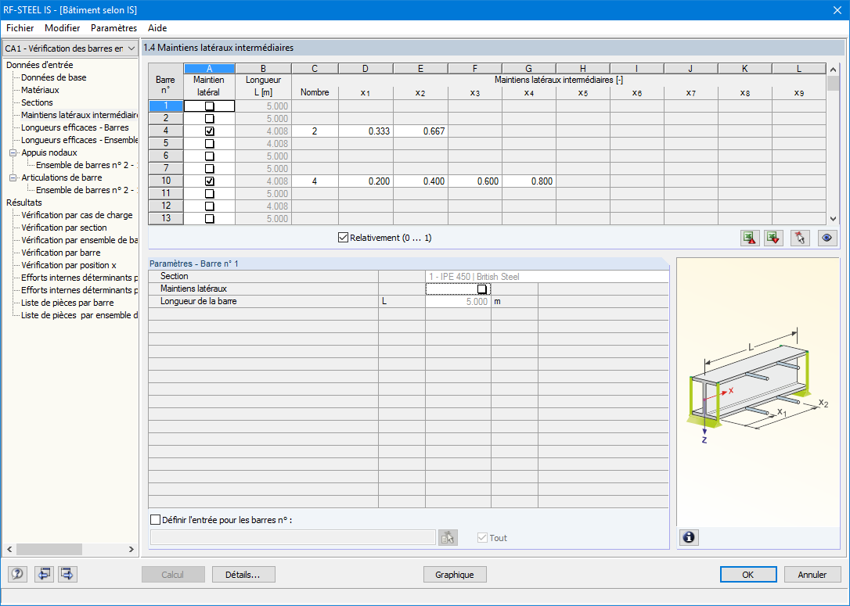Click the Excel export icon
This screenshot has width=850, height=606.
[750, 238]
